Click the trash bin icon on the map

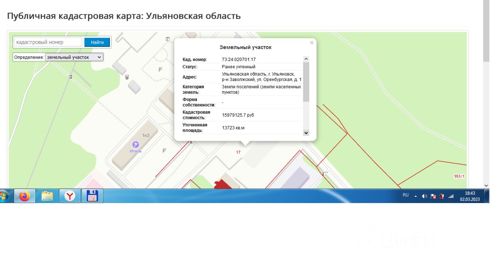tap(127, 77)
